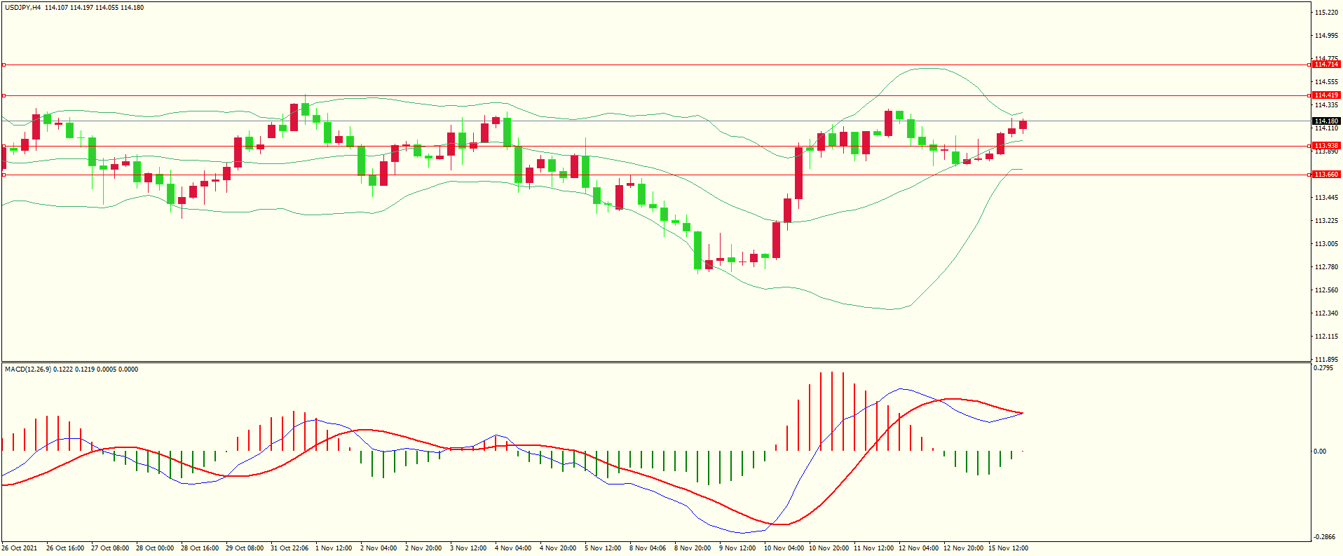Click the MACD(12,26,9) indicator label
The width and height of the screenshot is (1343, 556).
coord(28,369)
